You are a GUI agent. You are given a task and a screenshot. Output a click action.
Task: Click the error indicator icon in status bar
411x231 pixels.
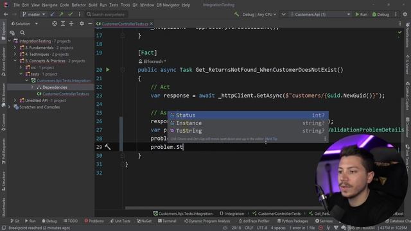pos(320,228)
